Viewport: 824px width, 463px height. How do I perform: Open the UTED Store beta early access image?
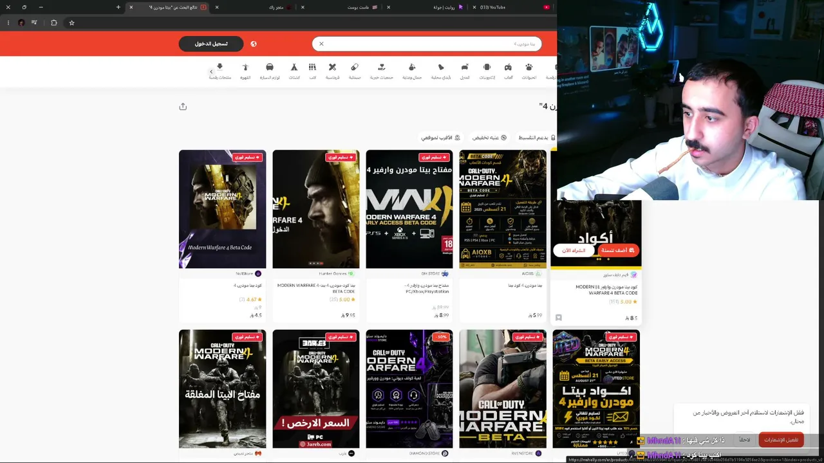coord(596,388)
